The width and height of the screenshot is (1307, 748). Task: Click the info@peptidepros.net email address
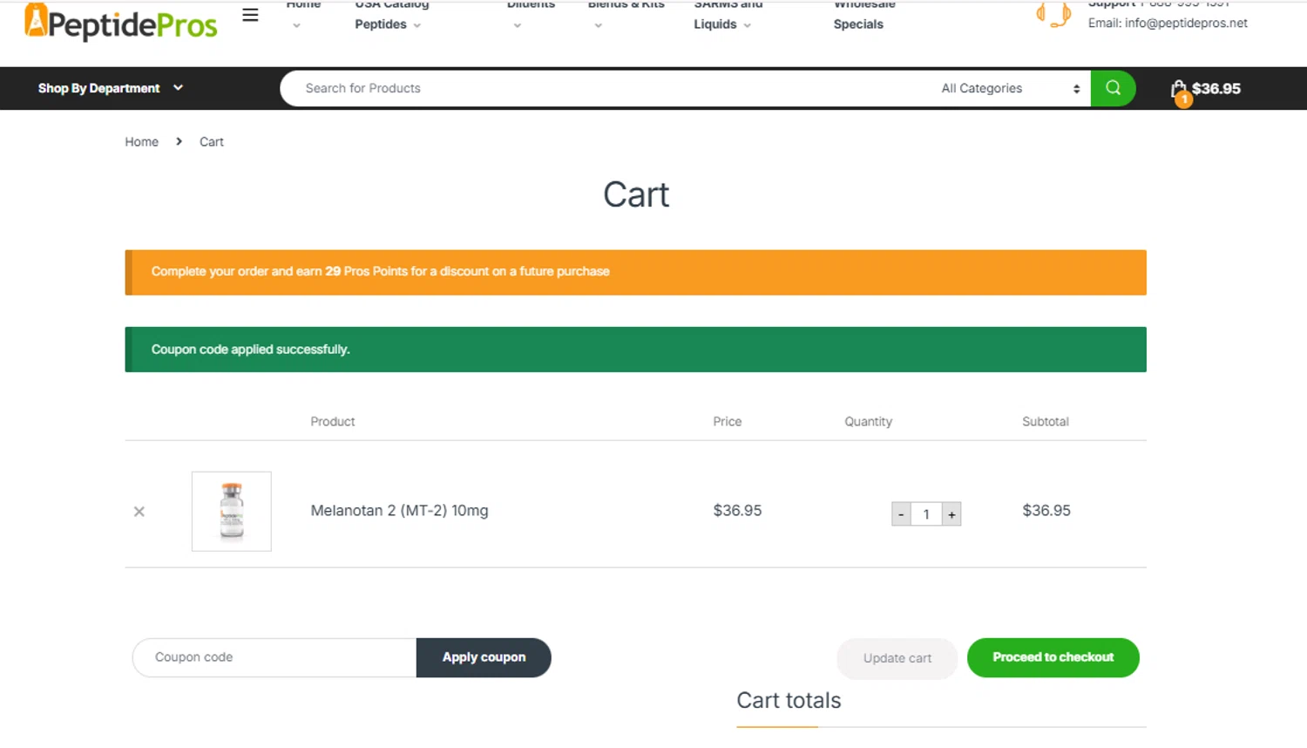point(1186,24)
